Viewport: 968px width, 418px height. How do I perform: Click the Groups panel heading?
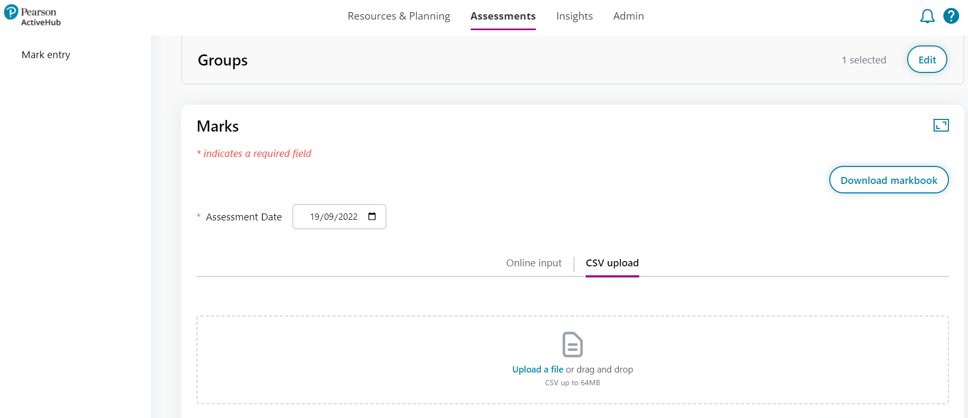[223, 60]
